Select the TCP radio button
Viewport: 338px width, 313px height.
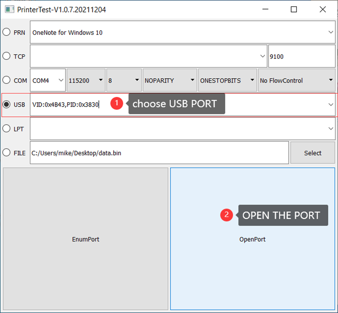tap(7, 56)
